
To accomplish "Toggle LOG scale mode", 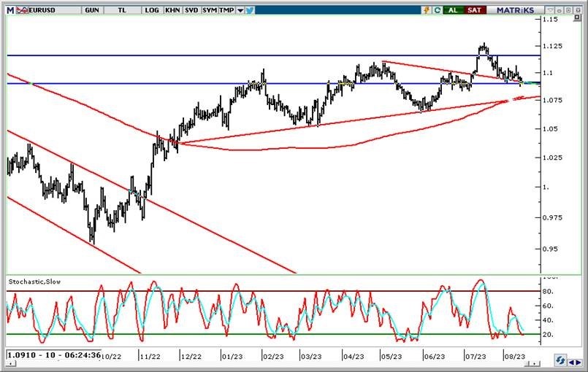I will click(x=152, y=10).
